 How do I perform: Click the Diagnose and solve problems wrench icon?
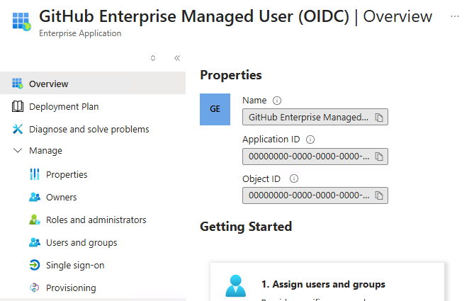point(18,129)
